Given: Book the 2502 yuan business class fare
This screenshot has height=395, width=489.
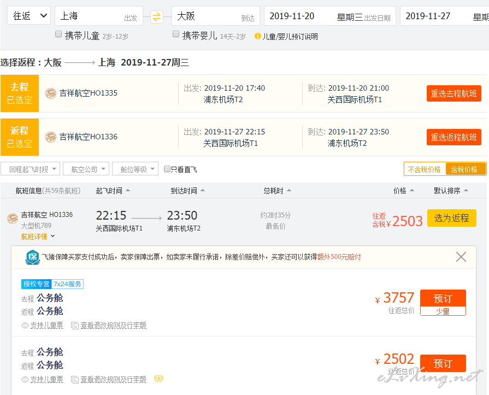Looking at the screenshot, I should (x=443, y=363).
